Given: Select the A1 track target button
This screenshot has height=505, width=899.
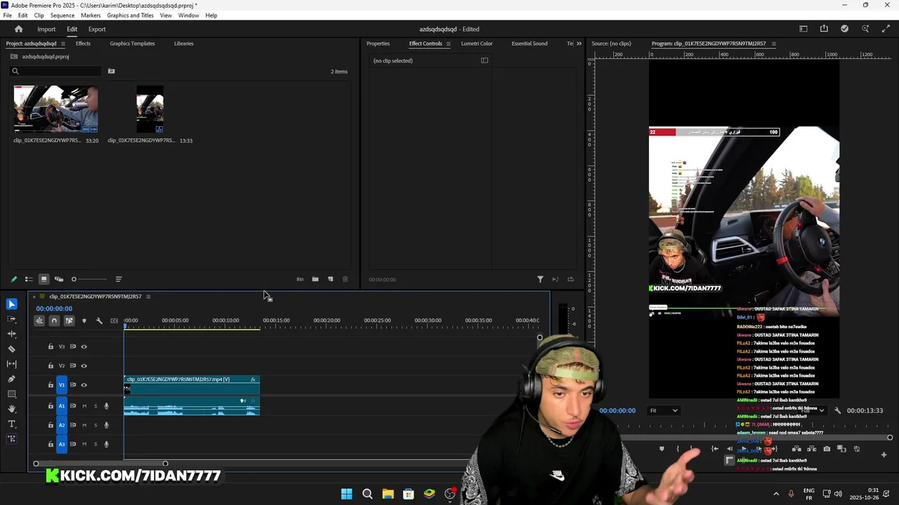Looking at the screenshot, I should 62,406.
